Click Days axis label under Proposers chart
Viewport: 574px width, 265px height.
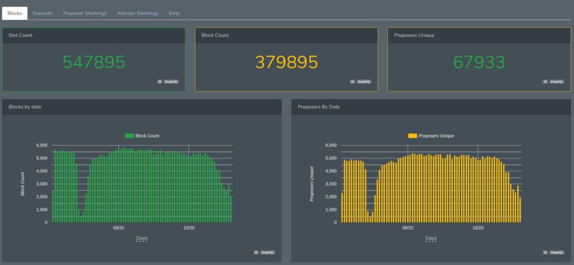[431, 238]
